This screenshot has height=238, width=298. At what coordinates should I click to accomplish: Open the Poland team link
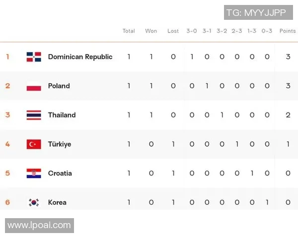(x=59, y=86)
